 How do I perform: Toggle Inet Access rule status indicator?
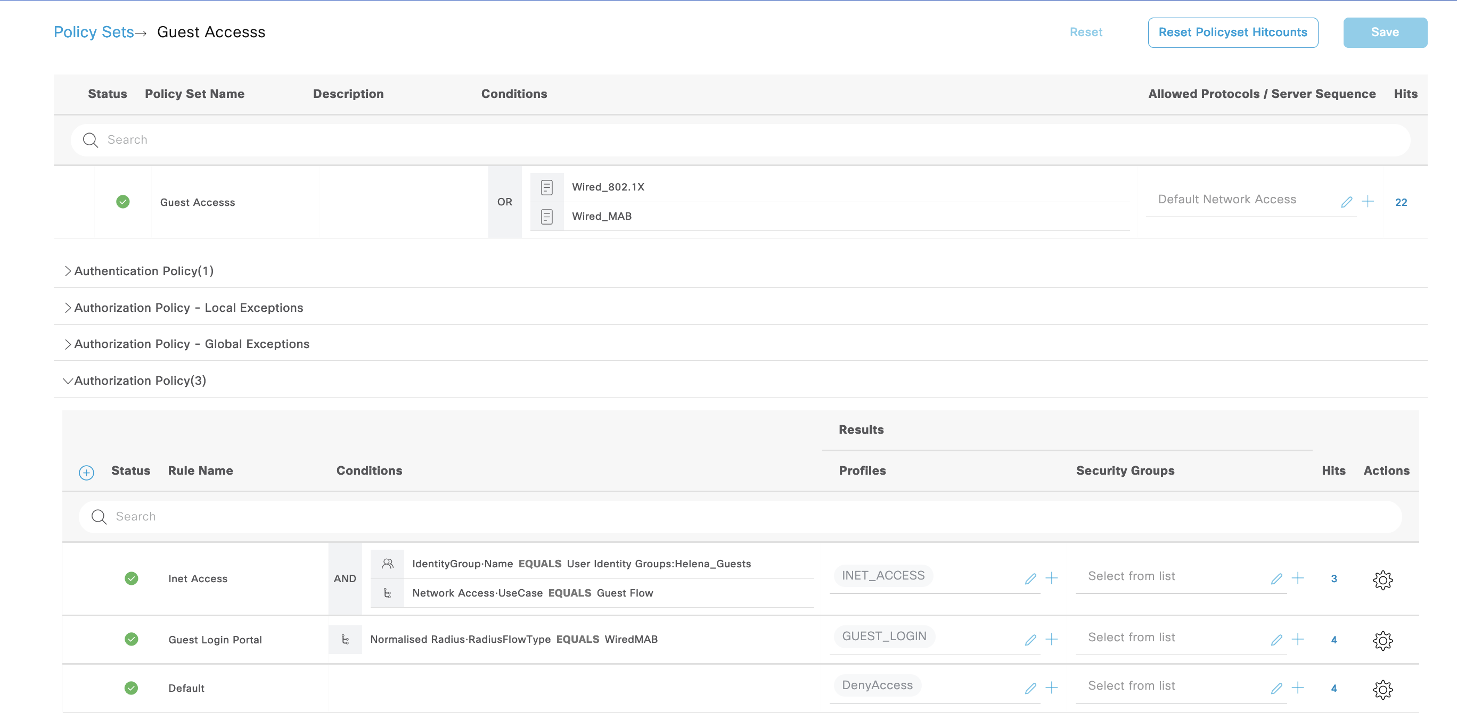[131, 578]
